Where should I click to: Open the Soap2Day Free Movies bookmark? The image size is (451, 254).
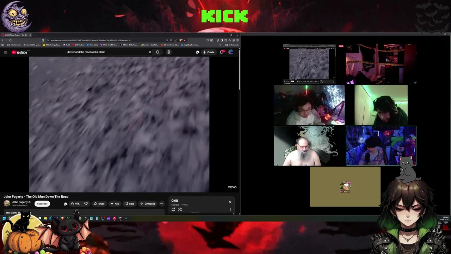click(190, 45)
